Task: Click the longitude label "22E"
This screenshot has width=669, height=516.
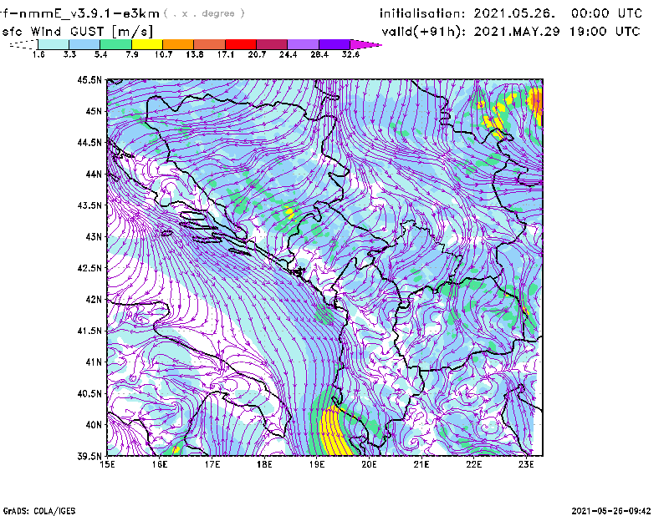Action: point(473,464)
